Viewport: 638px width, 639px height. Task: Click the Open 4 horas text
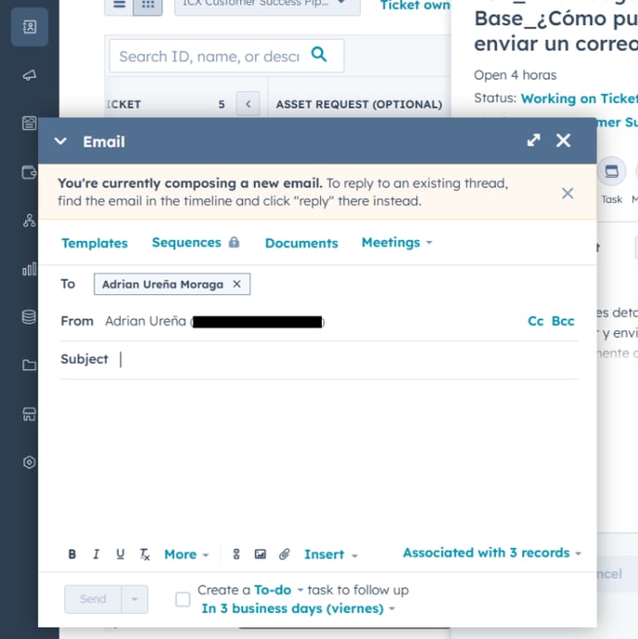click(x=515, y=75)
